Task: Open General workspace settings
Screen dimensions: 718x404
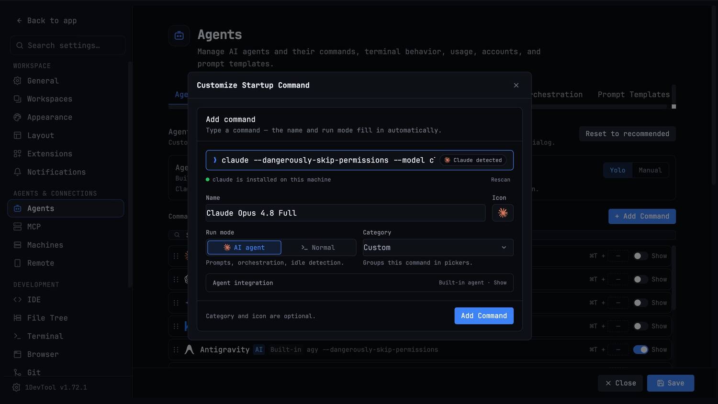Action: click(x=66, y=81)
